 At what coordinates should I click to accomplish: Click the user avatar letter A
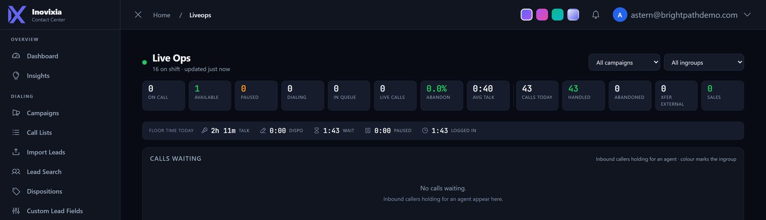[620, 15]
